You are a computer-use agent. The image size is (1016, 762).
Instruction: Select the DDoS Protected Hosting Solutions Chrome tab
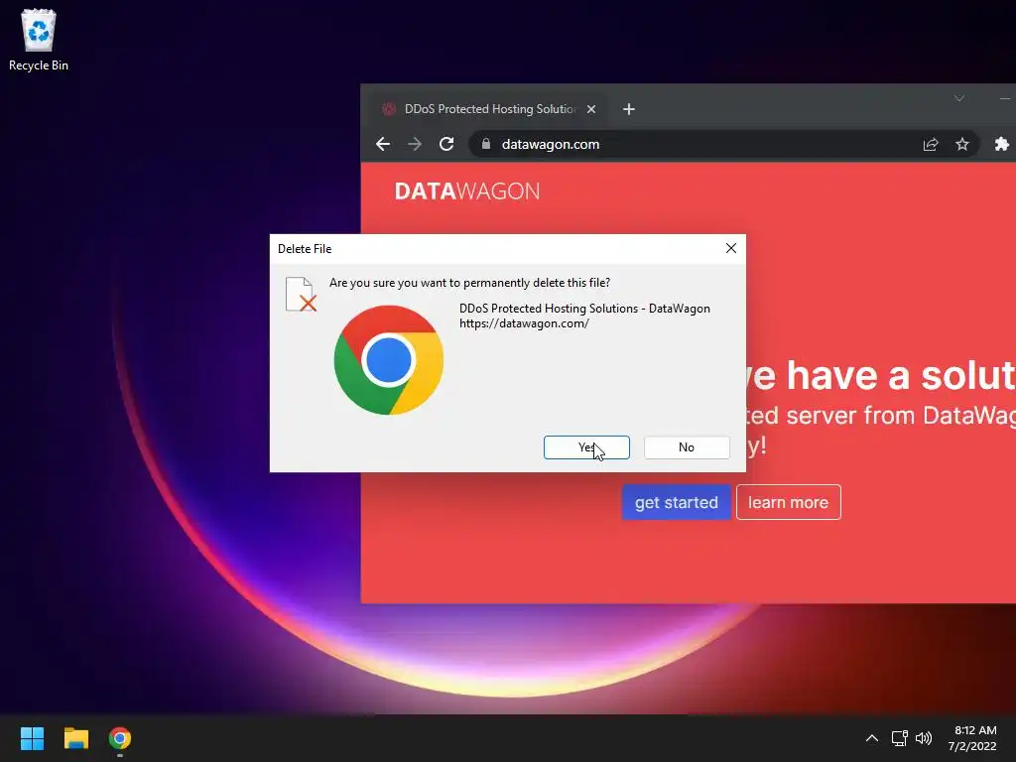489,109
